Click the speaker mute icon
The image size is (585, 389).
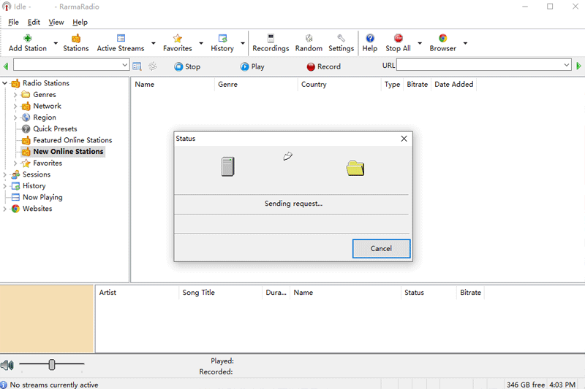pyautogui.click(x=7, y=365)
